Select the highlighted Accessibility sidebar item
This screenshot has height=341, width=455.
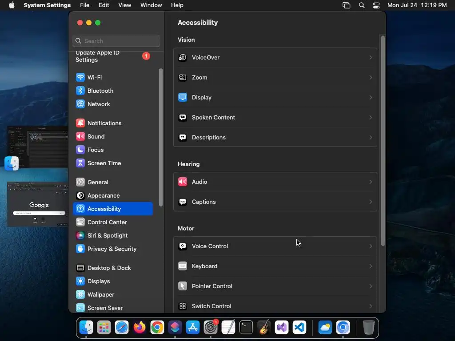pyautogui.click(x=113, y=209)
